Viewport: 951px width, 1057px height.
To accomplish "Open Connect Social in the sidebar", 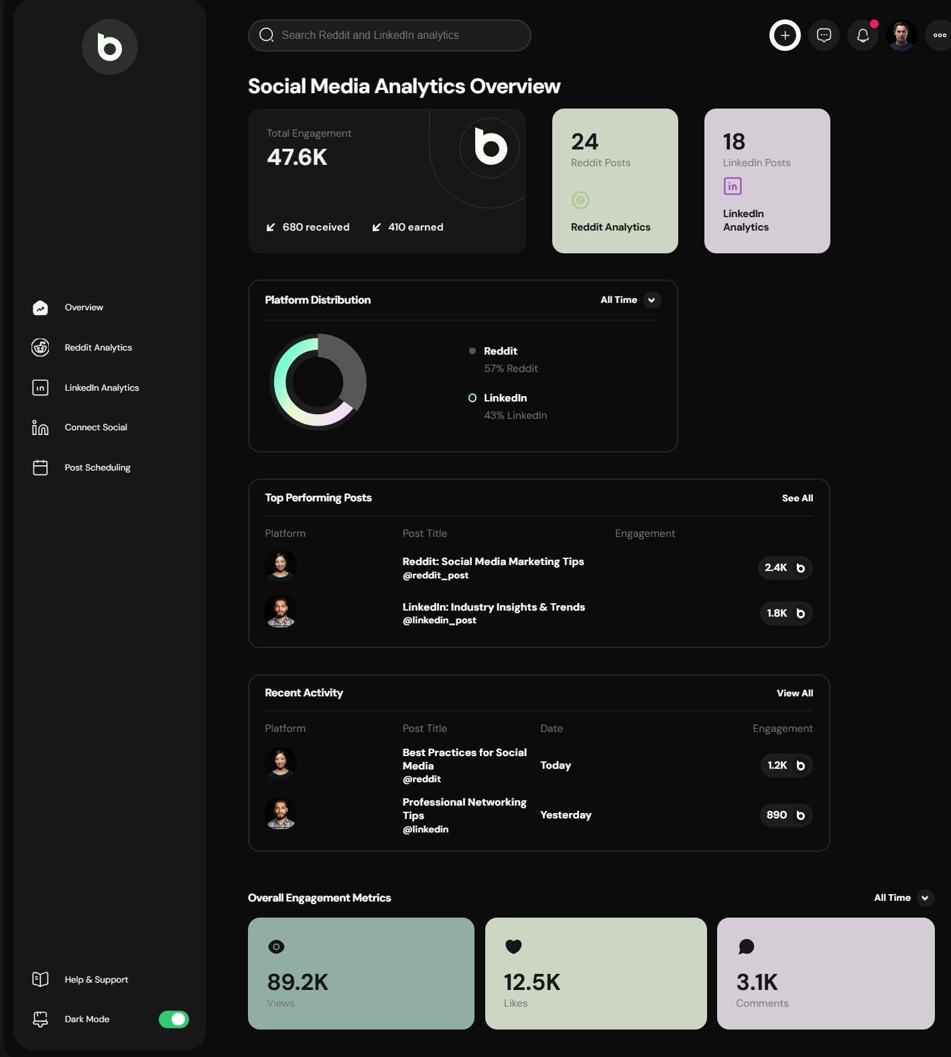I will (95, 428).
